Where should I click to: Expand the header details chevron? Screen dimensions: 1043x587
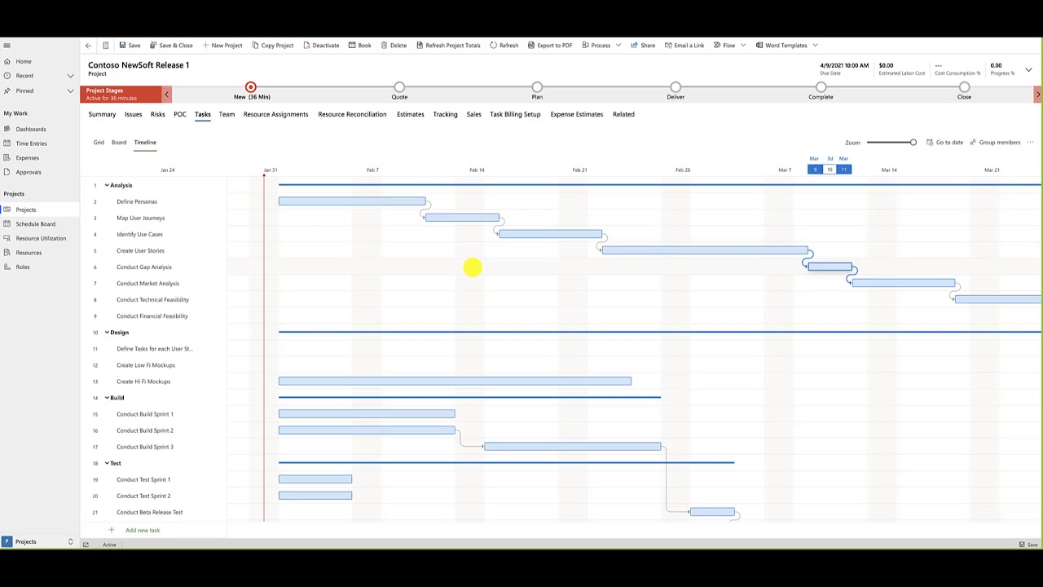click(1028, 70)
